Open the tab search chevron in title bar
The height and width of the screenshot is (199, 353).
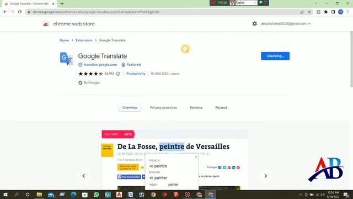click(x=316, y=3)
